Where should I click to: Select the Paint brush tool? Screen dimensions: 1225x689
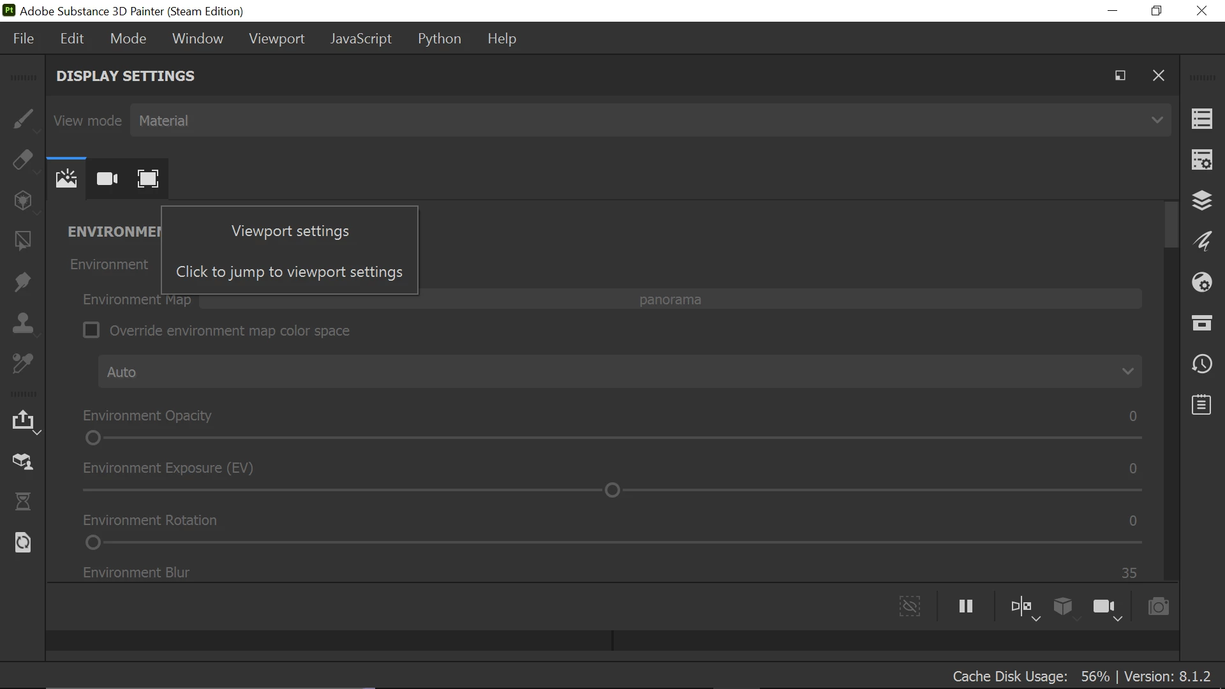click(23, 119)
